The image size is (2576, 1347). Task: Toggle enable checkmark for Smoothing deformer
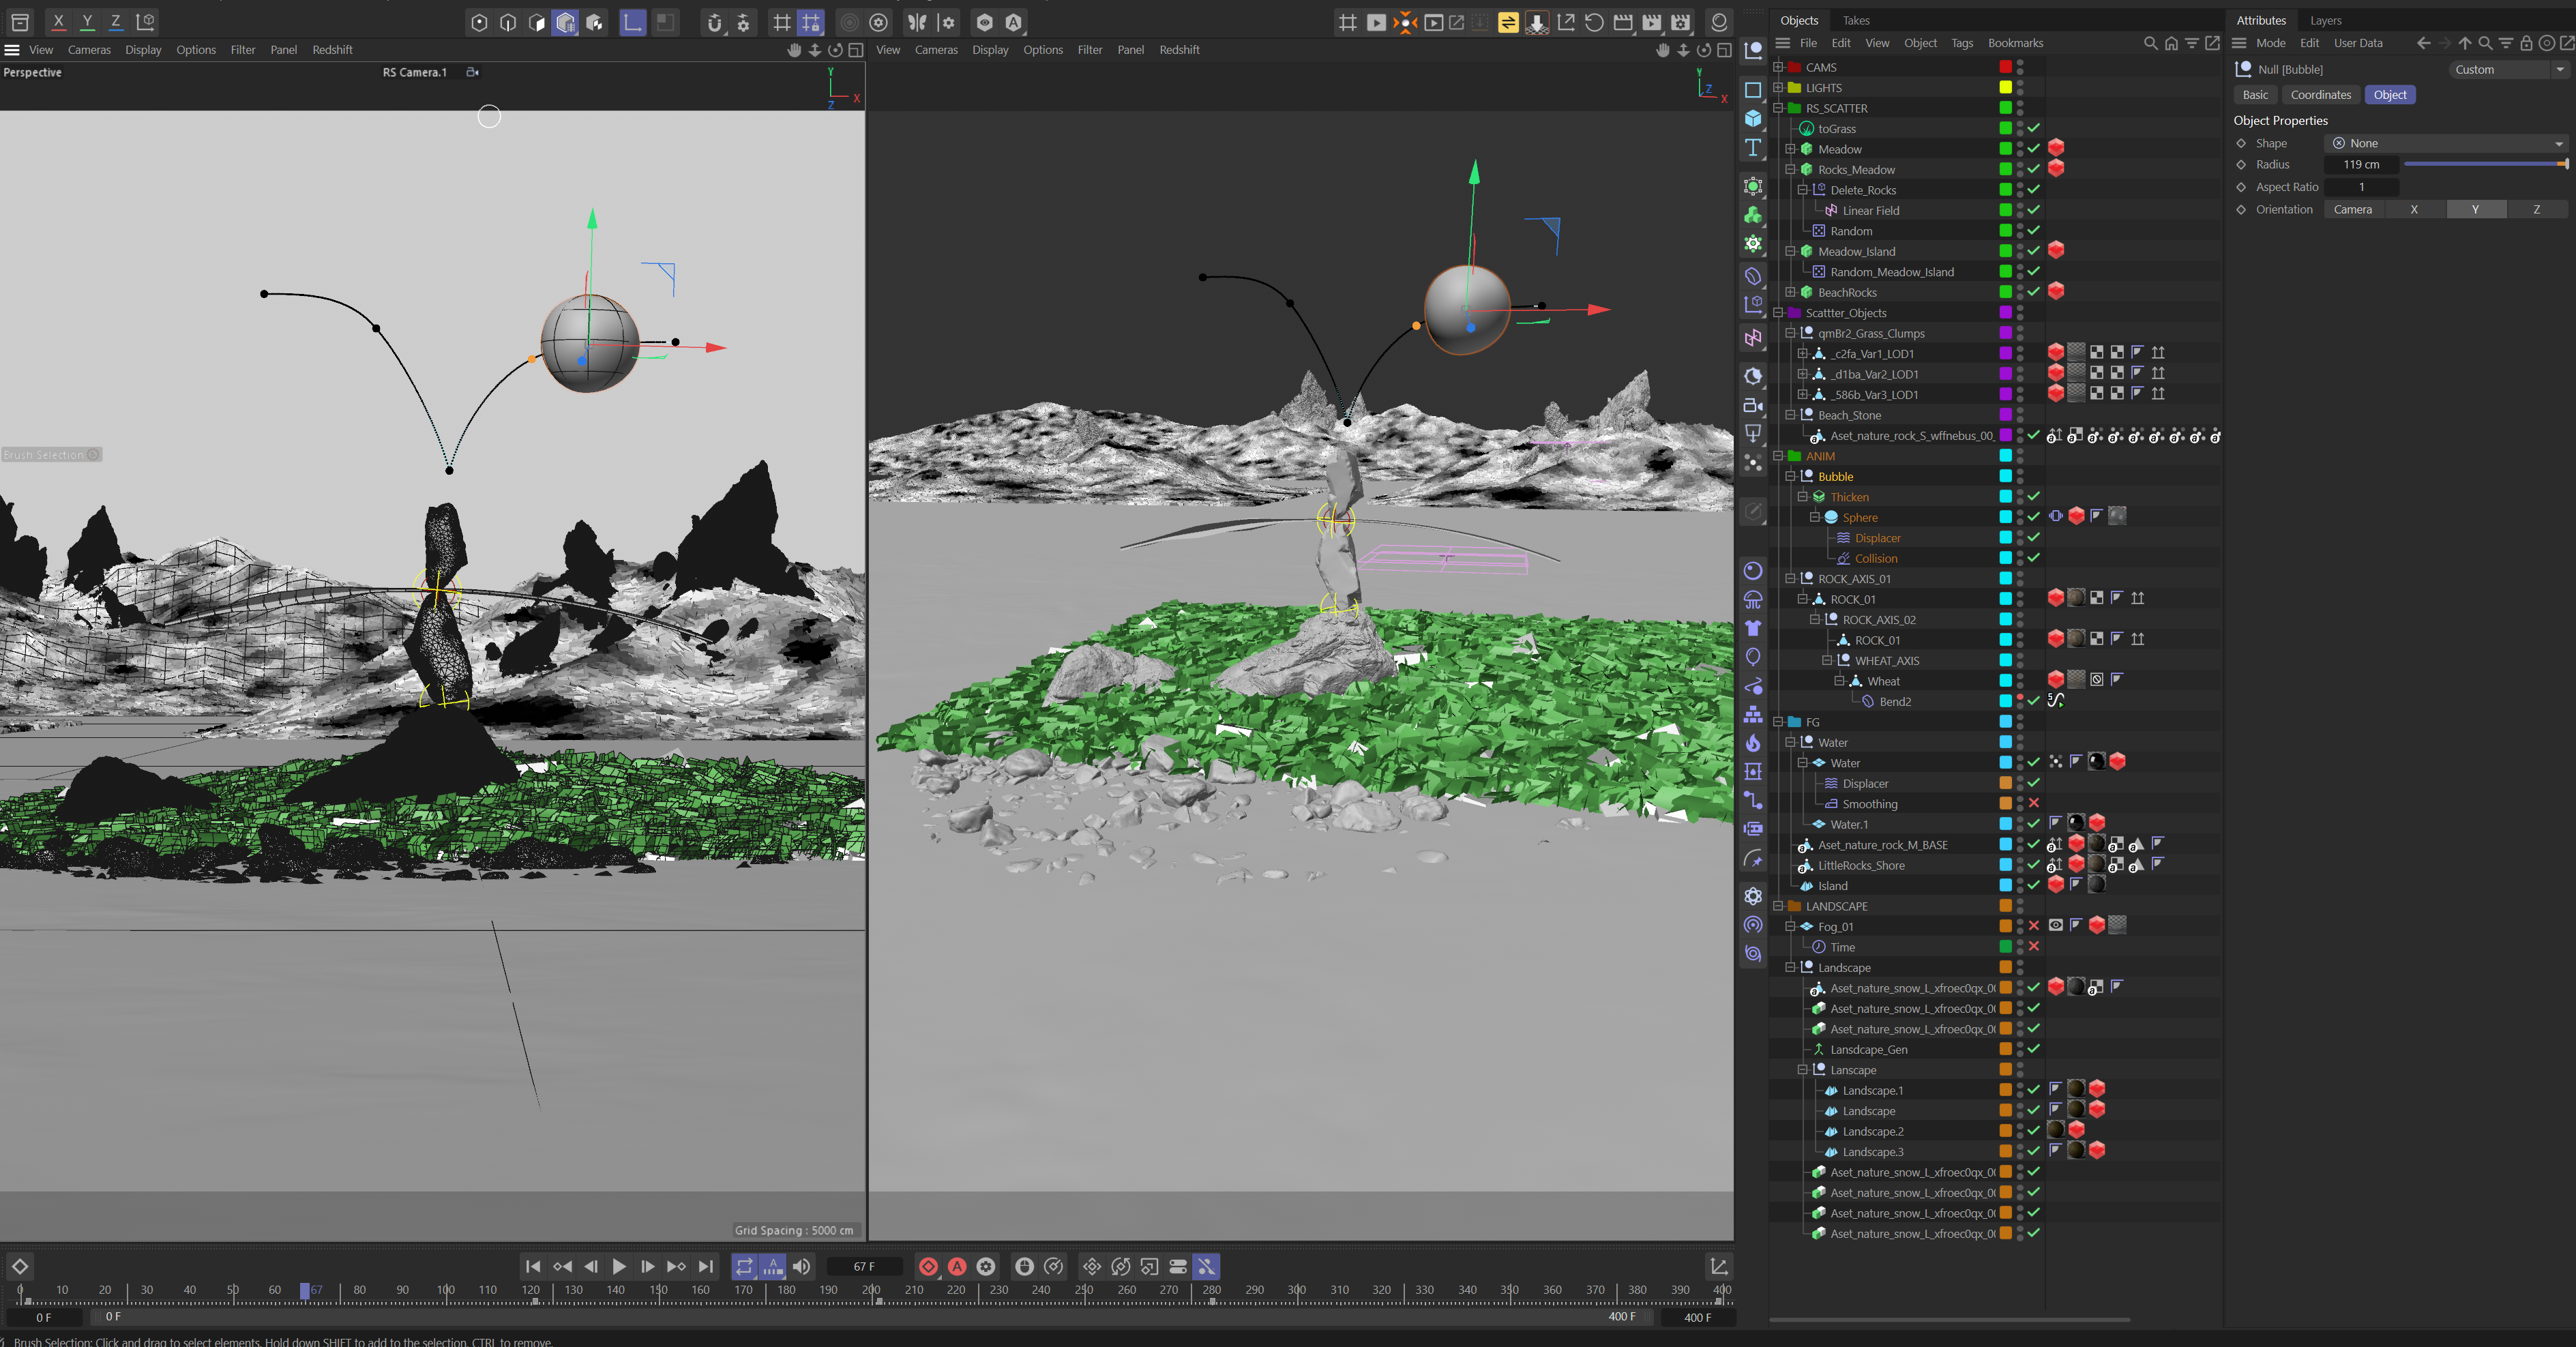pos(2034,803)
